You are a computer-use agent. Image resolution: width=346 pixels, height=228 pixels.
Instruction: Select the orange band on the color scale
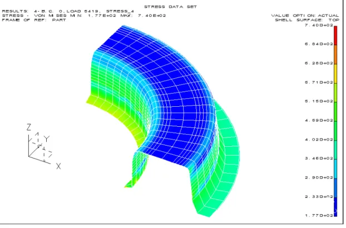[x=335, y=54]
